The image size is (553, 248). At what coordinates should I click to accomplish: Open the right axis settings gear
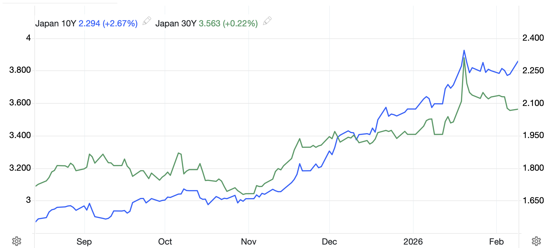[x=536, y=241]
